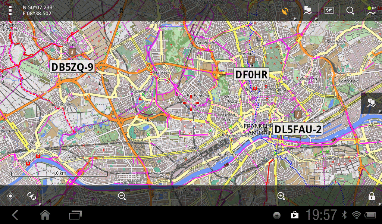The image size is (382, 224).
Task: Tap the 4.0 km scale bar
Action: tap(59, 173)
